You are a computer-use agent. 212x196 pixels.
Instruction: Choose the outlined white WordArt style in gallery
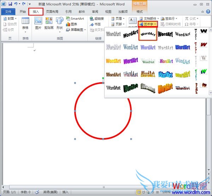113,34
